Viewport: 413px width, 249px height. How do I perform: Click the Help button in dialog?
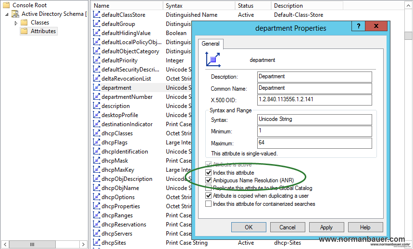pos(365,227)
